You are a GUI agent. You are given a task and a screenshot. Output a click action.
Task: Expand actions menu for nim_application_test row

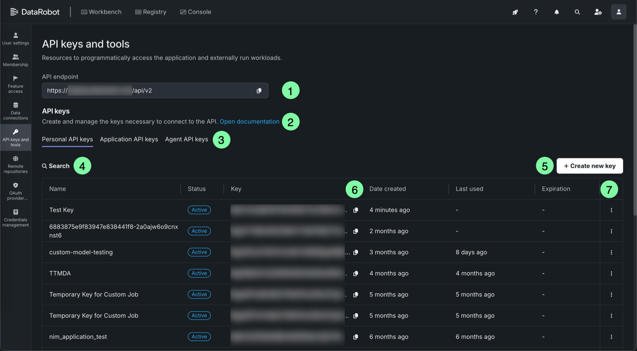coord(611,337)
